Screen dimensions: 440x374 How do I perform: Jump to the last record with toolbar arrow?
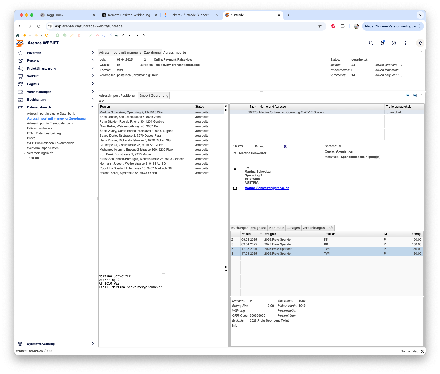click(144, 35)
